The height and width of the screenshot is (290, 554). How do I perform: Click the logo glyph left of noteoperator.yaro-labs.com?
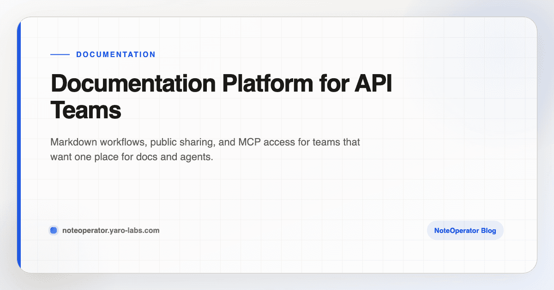coord(54,230)
